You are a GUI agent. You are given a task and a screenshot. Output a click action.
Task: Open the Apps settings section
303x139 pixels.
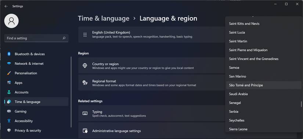click(36, 83)
